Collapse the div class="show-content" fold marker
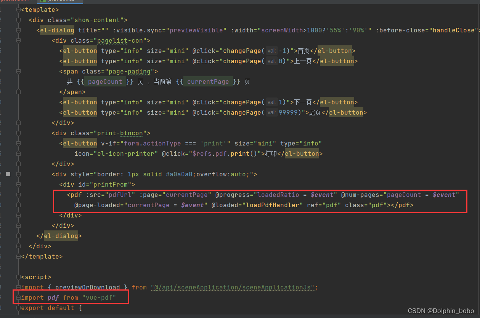Image resolution: width=480 pixels, height=318 pixels. [x=19, y=20]
